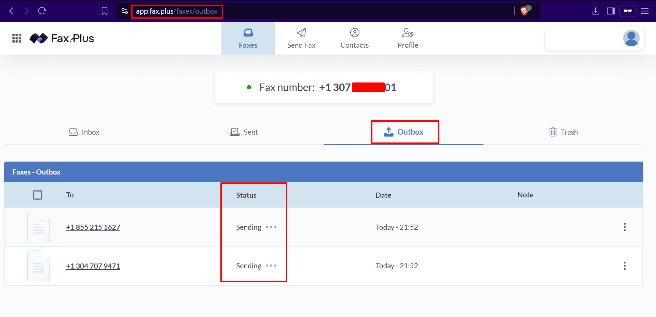Tick the select-all faxes checkbox
656x317 pixels.
click(38, 195)
